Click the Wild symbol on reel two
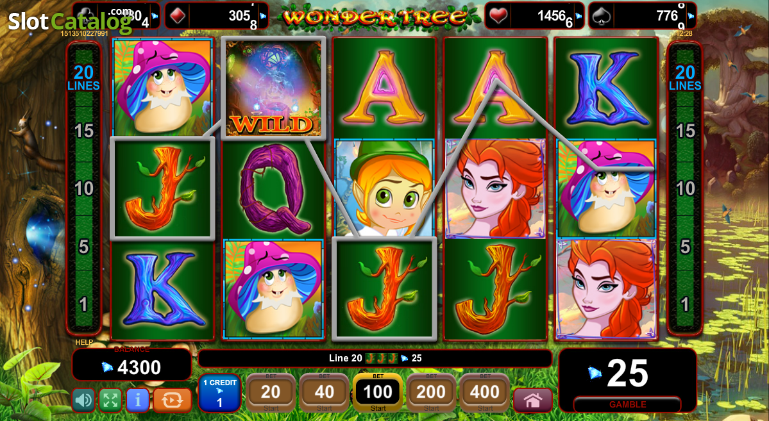This screenshot has height=421, width=769. point(274,88)
